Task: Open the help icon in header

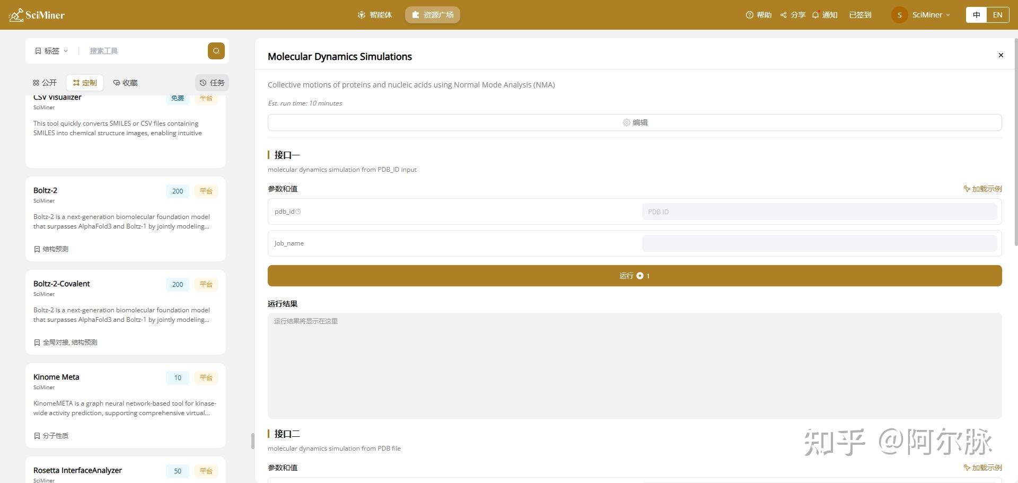Action: coord(749,15)
